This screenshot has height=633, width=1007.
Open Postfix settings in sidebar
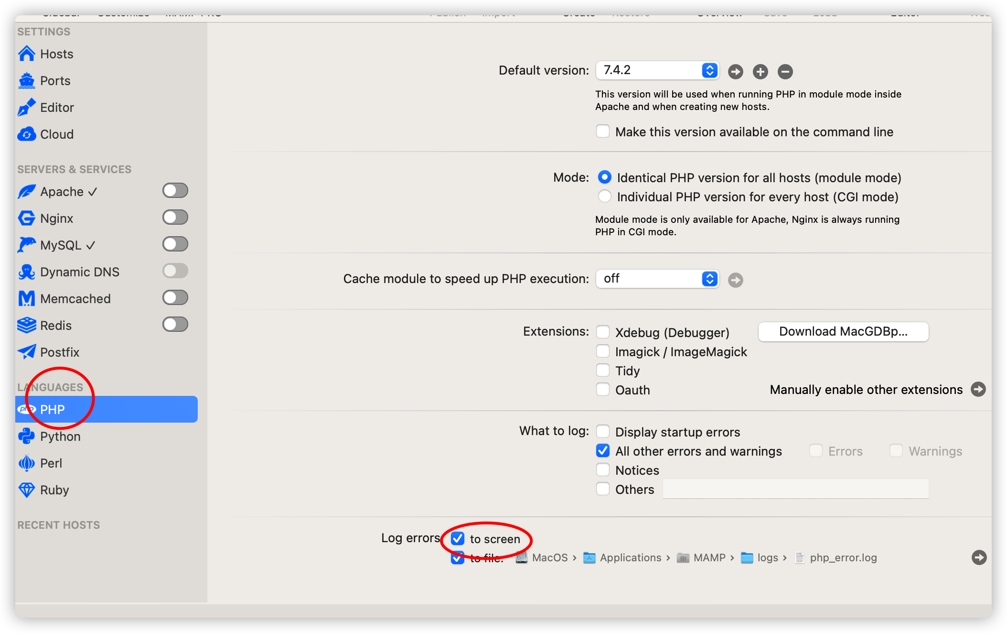pos(59,352)
